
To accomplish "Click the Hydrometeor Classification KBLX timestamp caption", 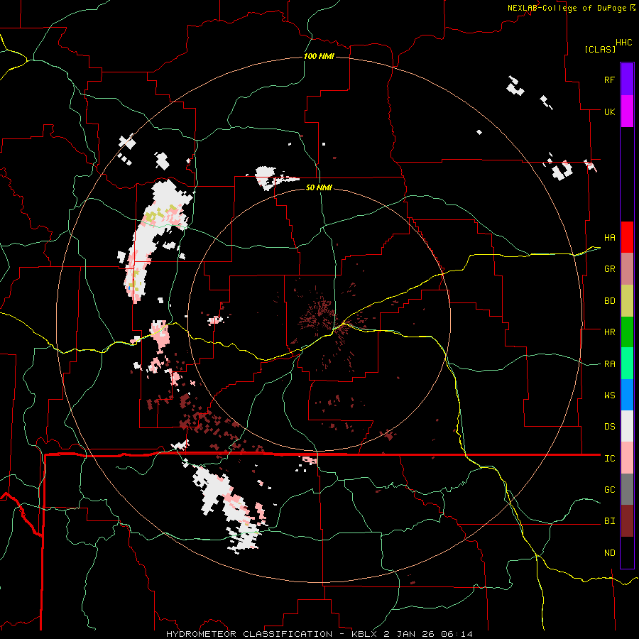I will [319, 634].
